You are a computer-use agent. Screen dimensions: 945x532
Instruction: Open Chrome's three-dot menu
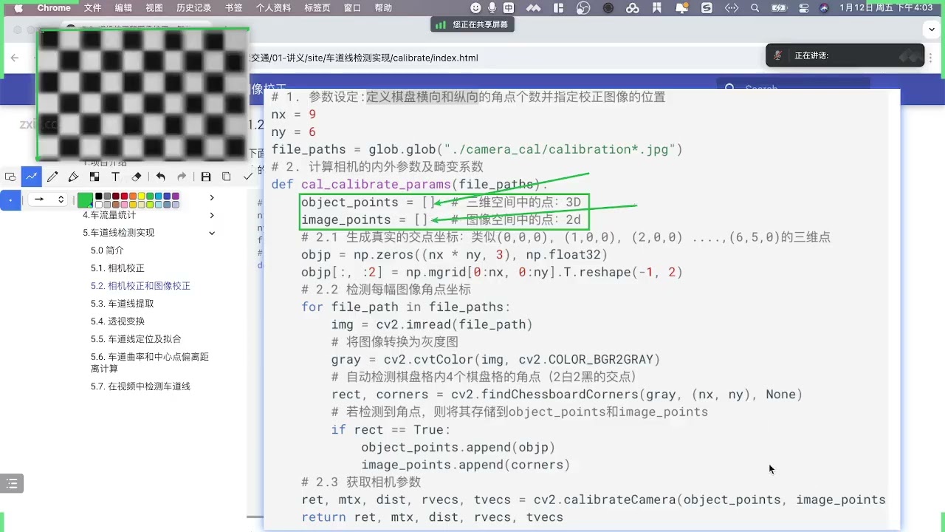tap(932, 58)
